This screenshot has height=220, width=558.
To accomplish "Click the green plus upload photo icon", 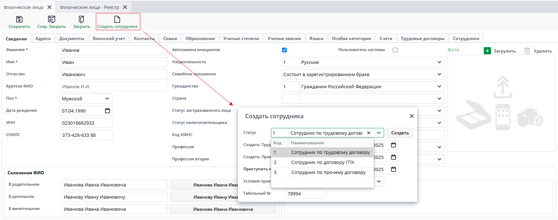I will tap(487, 51).
